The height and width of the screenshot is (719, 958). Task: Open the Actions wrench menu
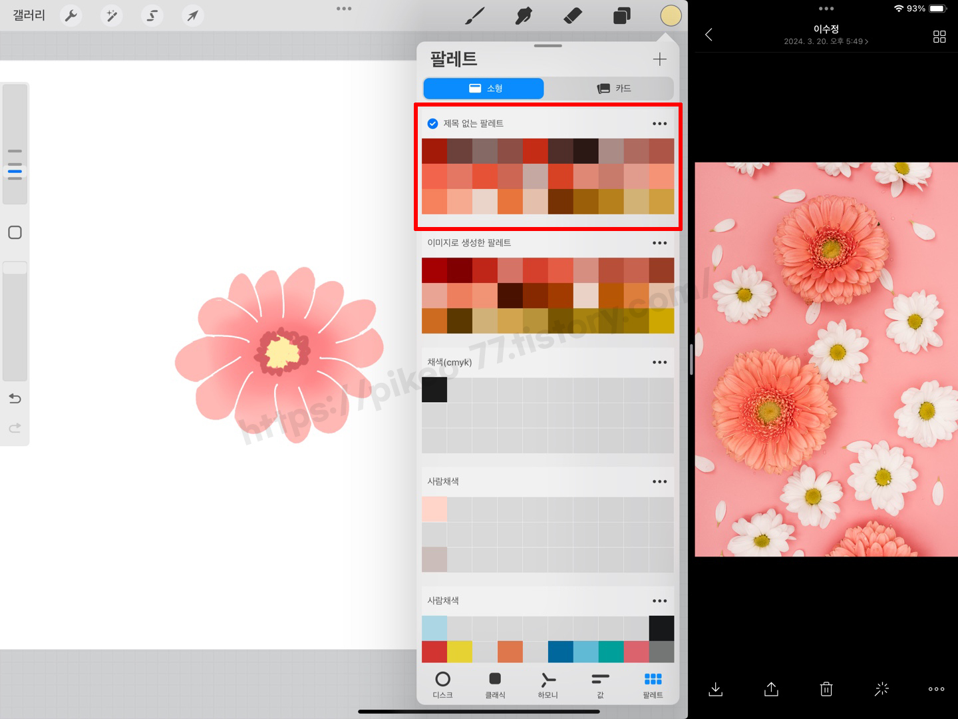tap(71, 15)
